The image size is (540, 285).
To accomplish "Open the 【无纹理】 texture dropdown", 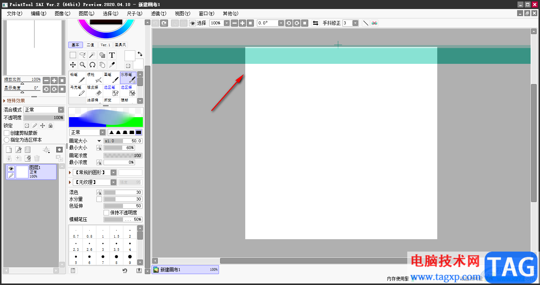I will click(94, 182).
